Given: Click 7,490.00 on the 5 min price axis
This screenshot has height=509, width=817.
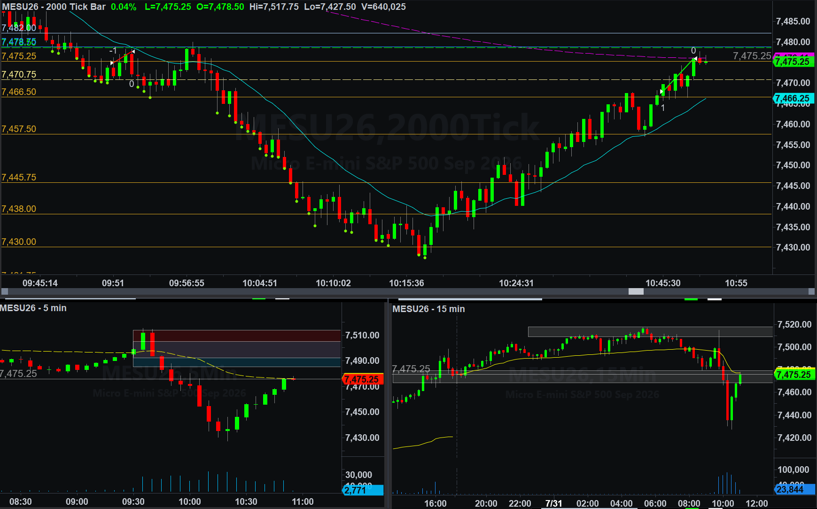Looking at the screenshot, I should [x=362, y=361].
